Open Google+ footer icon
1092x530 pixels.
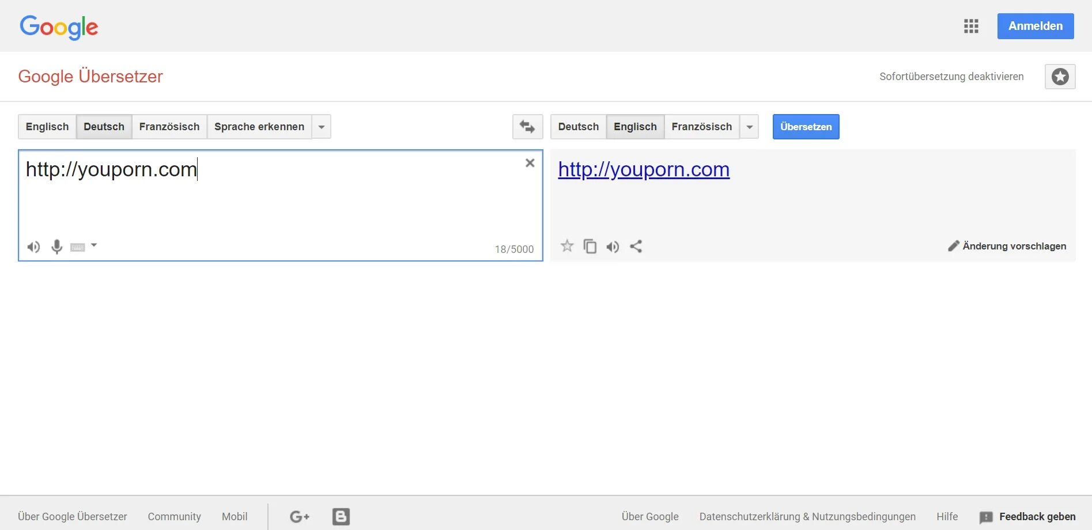point(300,517)
